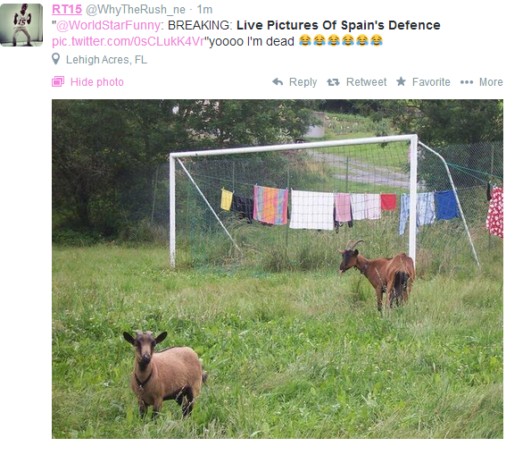Click the location pin icon
The width and height of the screenshot is (506, 455).
click(x=56, y=59)
